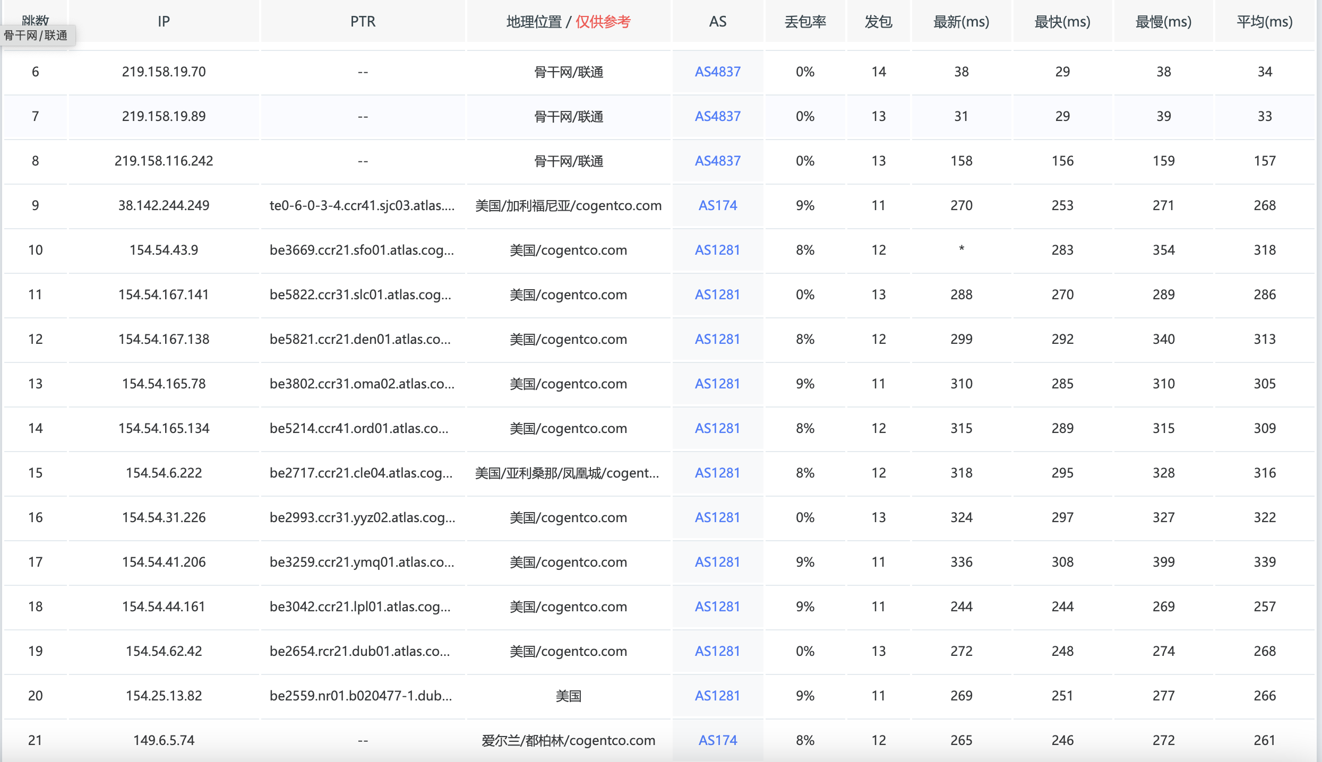Open AS1281 link for 154.54.43.9

tap(717, 250)
